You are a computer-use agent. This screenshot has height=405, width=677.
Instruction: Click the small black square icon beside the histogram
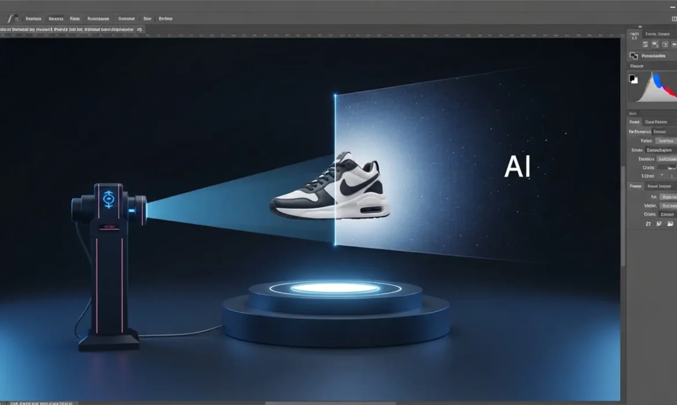(x=633, y=79)
